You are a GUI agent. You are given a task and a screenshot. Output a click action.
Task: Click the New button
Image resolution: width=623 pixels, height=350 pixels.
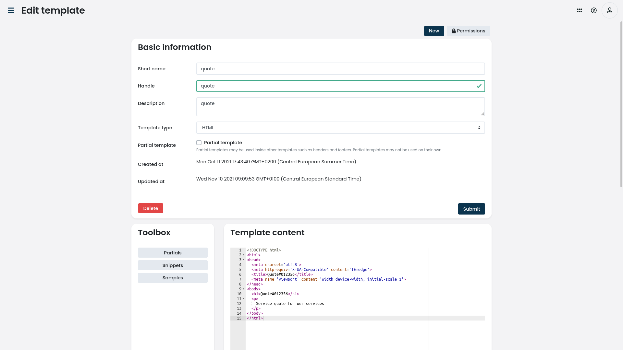pyautogui.click(x=434, y=31)
